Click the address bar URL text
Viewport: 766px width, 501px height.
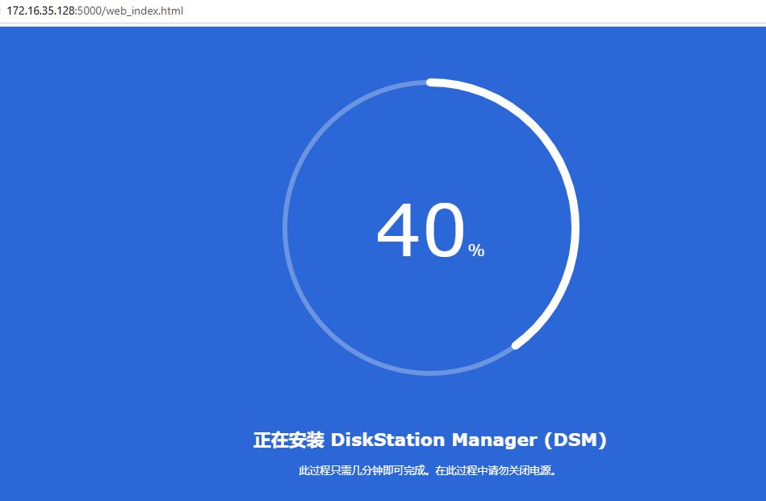95,11
